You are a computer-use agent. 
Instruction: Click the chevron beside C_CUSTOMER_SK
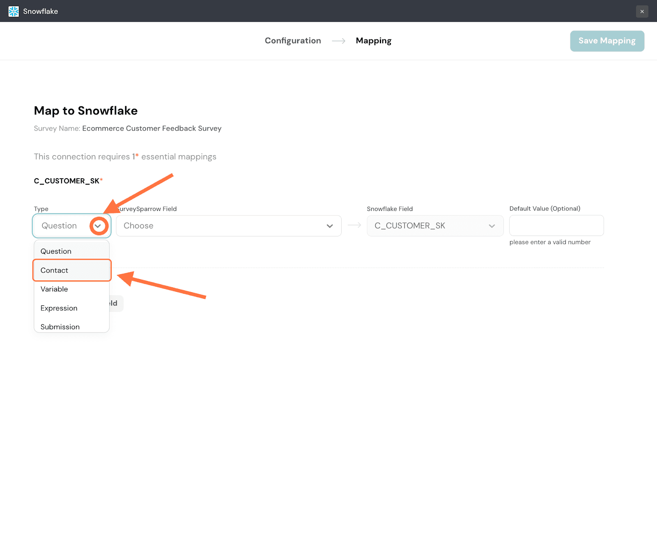click(492, 226)
